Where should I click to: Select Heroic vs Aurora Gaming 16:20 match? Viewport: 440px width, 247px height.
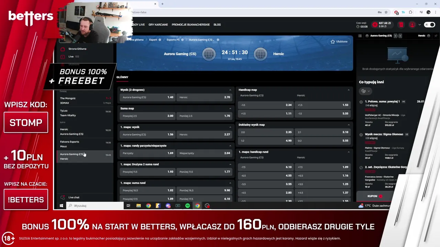[x=85, y=132]
